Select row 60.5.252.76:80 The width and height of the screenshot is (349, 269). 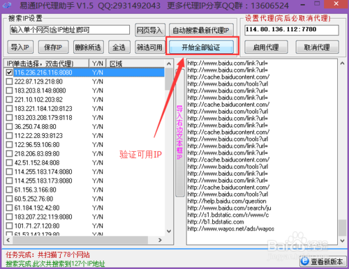click(x=84, y=199)
